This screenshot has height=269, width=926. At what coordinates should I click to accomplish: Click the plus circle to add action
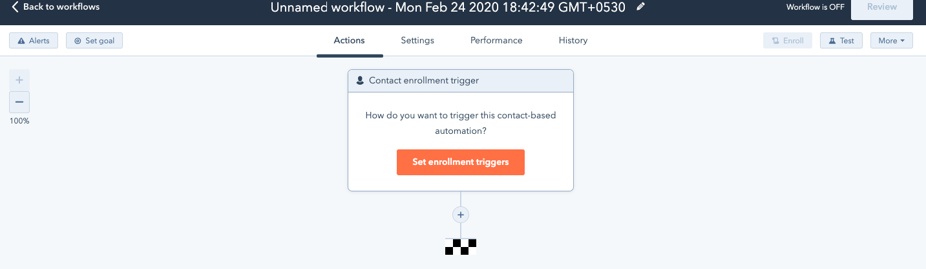[x=461, y=215]
